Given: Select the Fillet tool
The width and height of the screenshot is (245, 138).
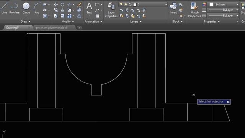Looking at the screenshot, I should (x=69, y=10).
